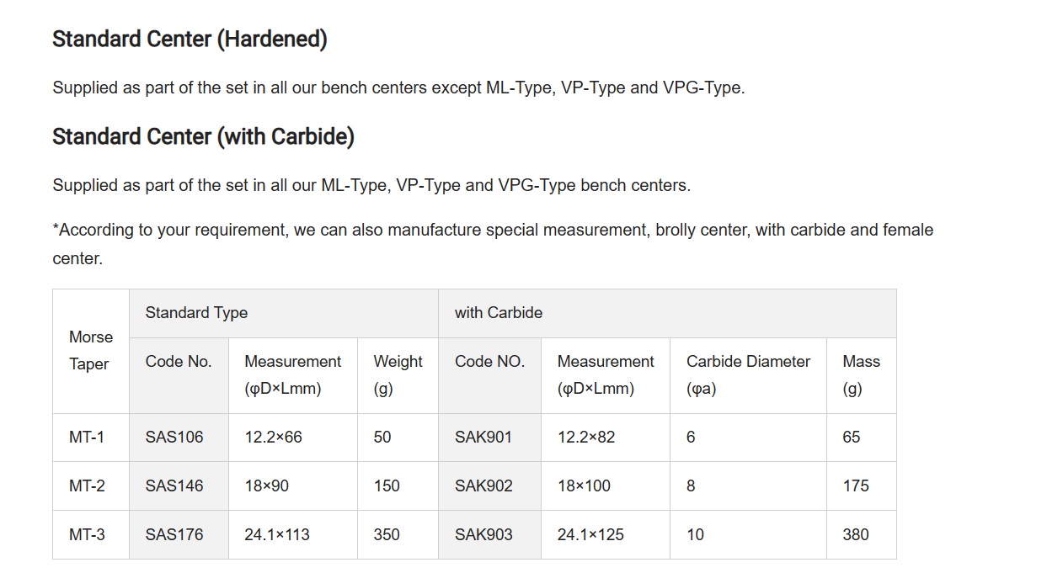
Task: Select the 24.1×125 measurement cell
Action: pos(605,535)
